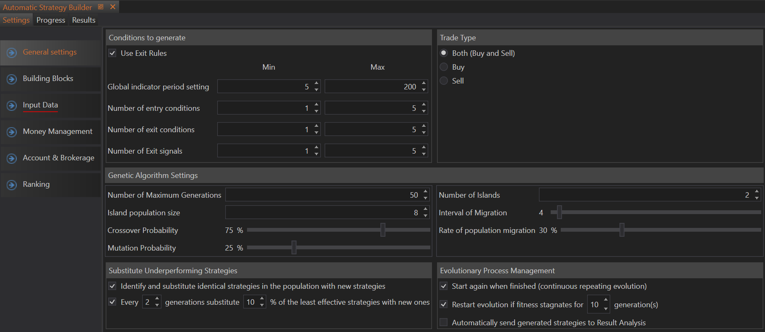Uncheck the Use Exit Rules checkbox
Screen dimensions: 765x332
[x=112, y=53]
